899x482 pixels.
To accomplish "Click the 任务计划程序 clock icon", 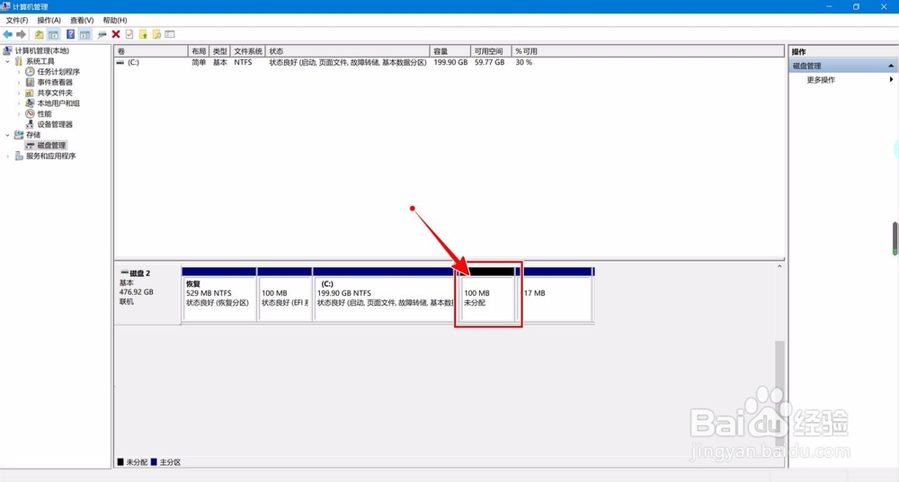I will [x=30, y=72].
